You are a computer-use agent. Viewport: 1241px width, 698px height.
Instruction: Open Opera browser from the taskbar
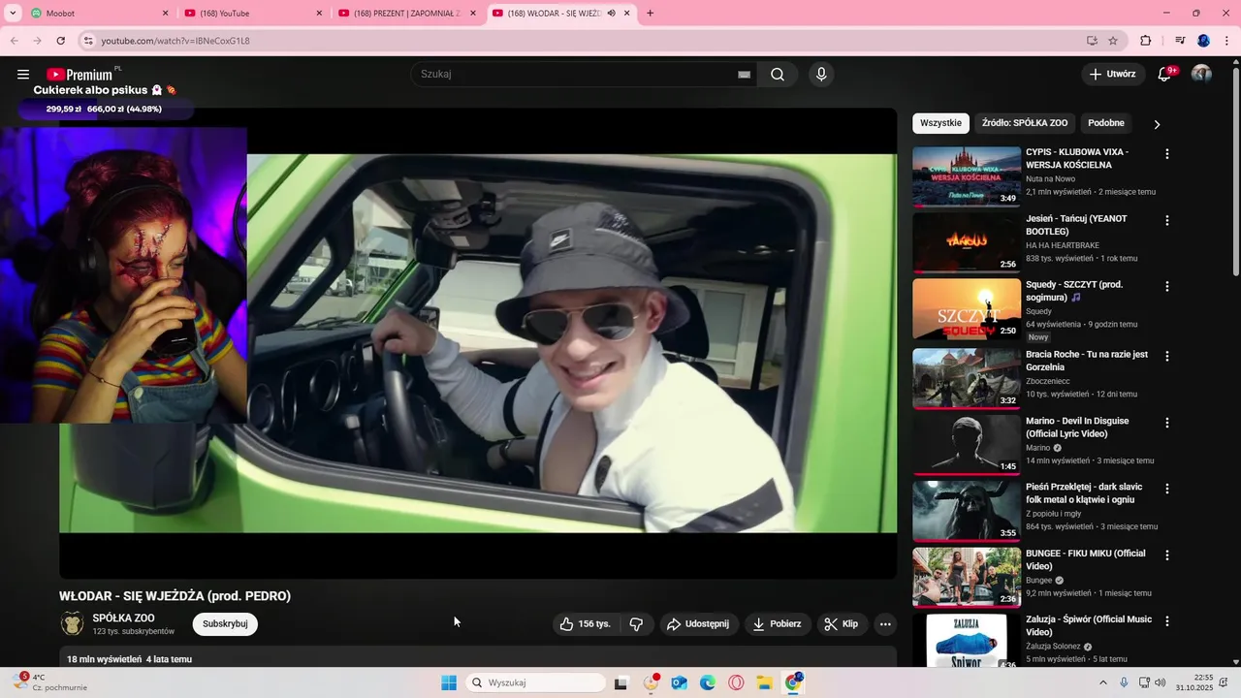737,682
